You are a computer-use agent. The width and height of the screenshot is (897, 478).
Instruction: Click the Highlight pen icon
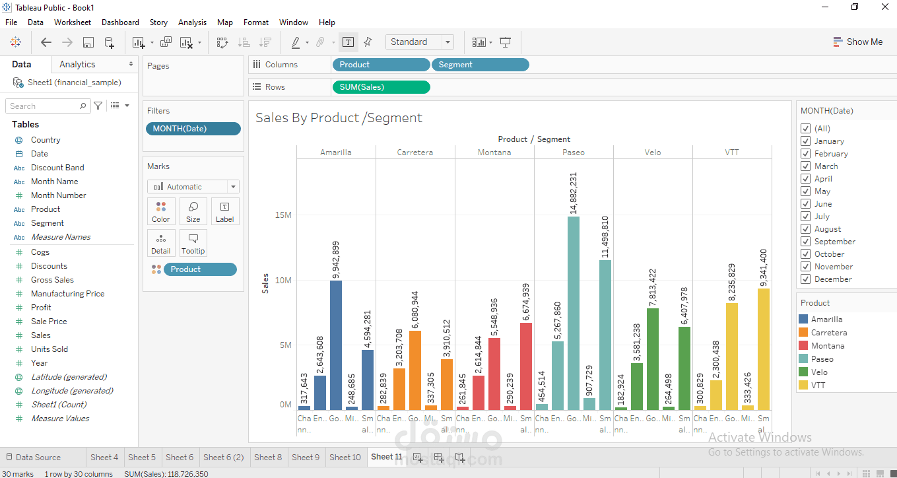[296, 42]
